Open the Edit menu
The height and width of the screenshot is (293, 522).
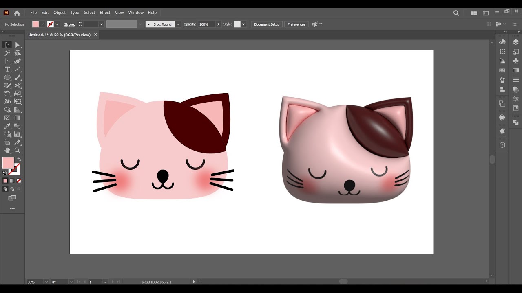[45, 13]
